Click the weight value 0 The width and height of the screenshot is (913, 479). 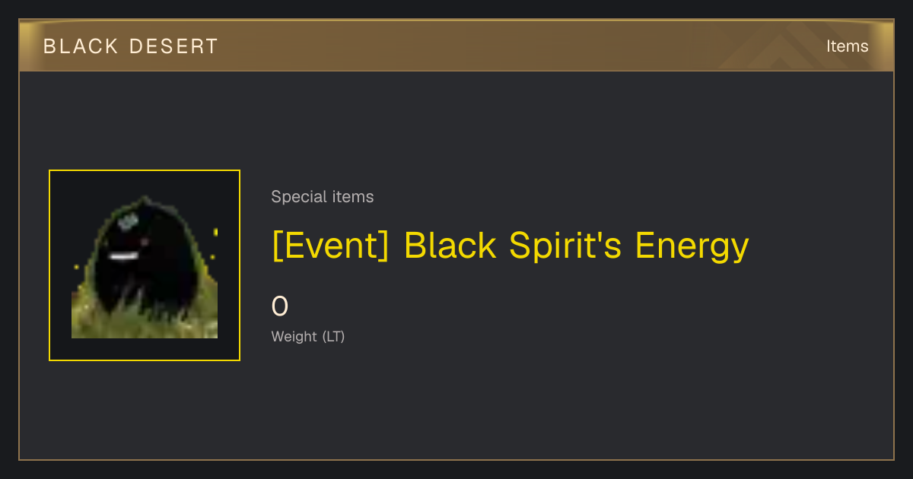click(280, 306)
